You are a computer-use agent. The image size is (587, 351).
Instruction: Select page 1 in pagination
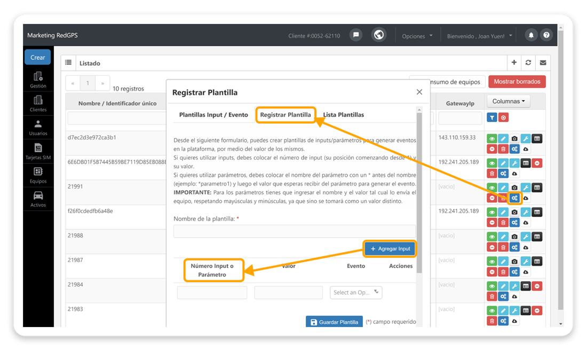point(88,83)
